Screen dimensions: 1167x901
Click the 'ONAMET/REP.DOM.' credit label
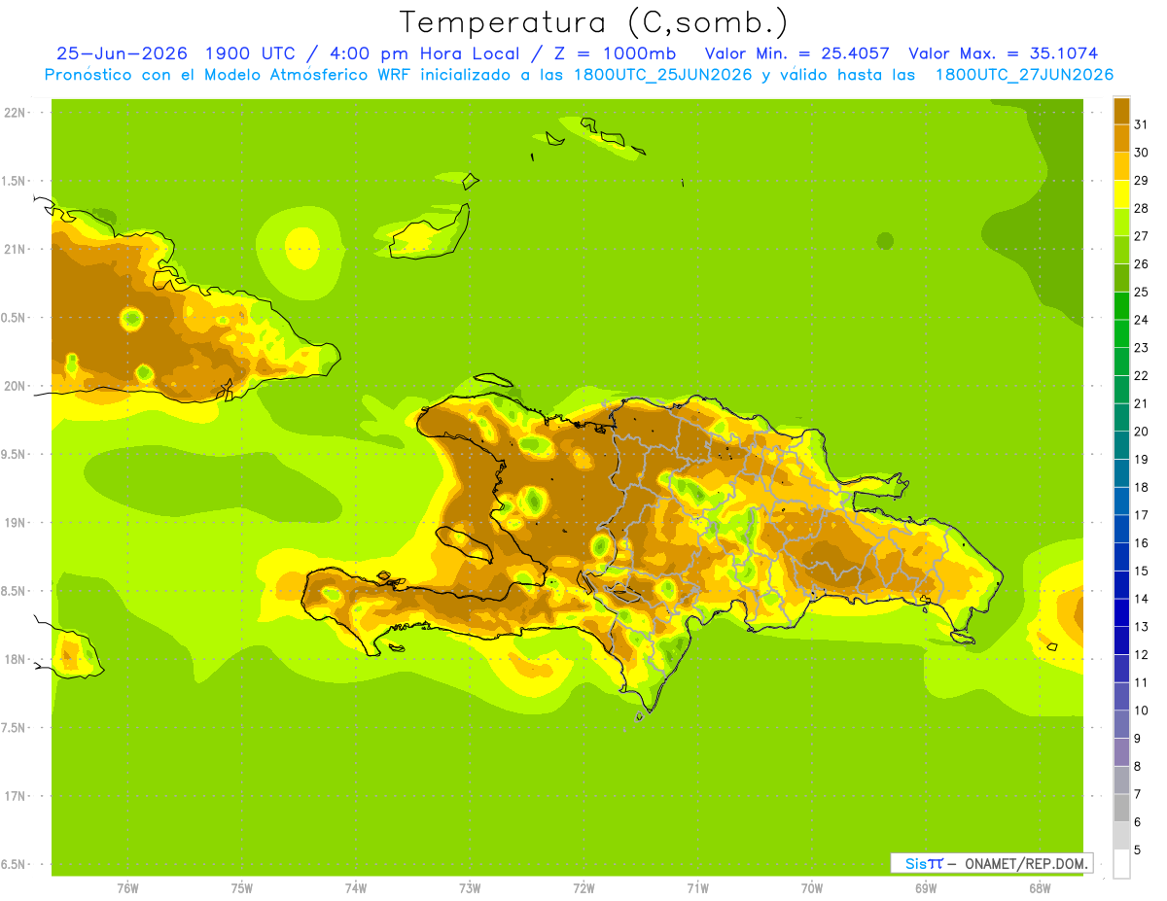[x=1025, y=863]
